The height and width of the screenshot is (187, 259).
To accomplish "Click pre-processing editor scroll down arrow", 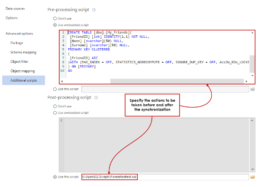I will click(252, 76).
